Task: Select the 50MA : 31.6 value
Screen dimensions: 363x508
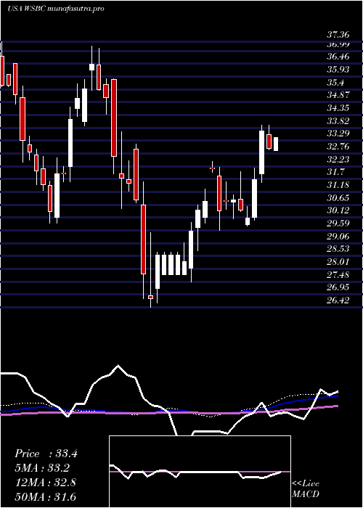Action: (45, 496)
